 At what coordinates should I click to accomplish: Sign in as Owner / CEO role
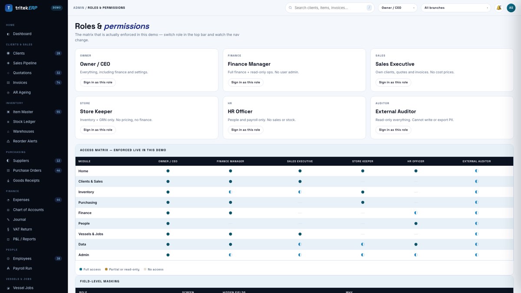pos(98,82)
